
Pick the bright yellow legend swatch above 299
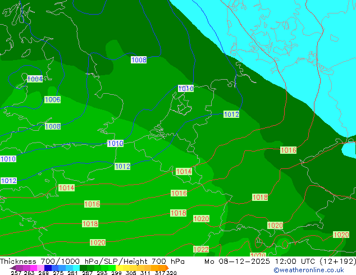(x=119, y=268)
